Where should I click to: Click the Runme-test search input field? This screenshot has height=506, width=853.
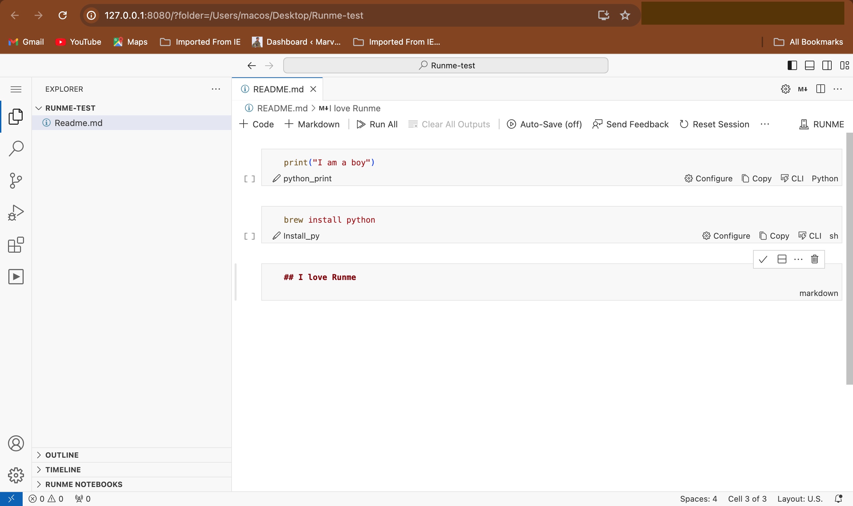point(445,65)
